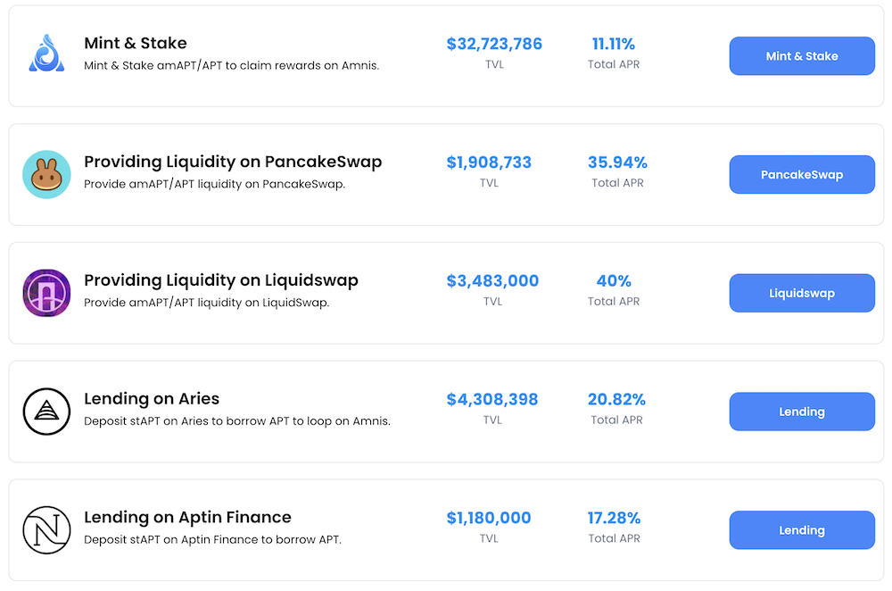The image size is (892, 591).
Task: Click the Lending button for Aptin Finance
Action: tap(801, 529)
